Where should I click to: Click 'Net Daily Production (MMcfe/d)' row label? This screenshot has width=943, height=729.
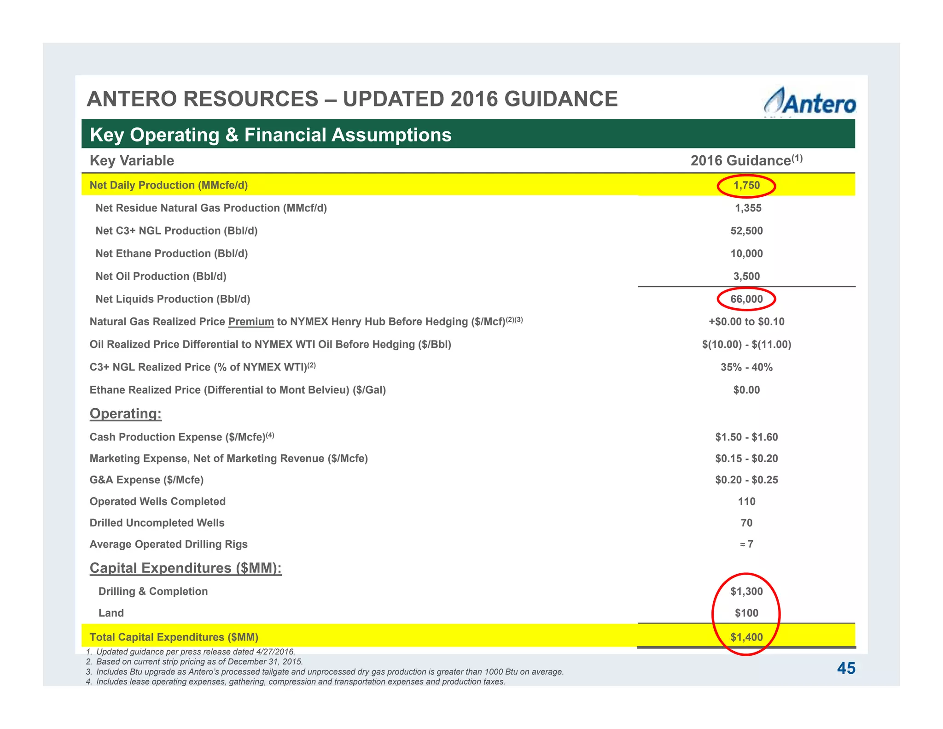[x=169, y=185]
